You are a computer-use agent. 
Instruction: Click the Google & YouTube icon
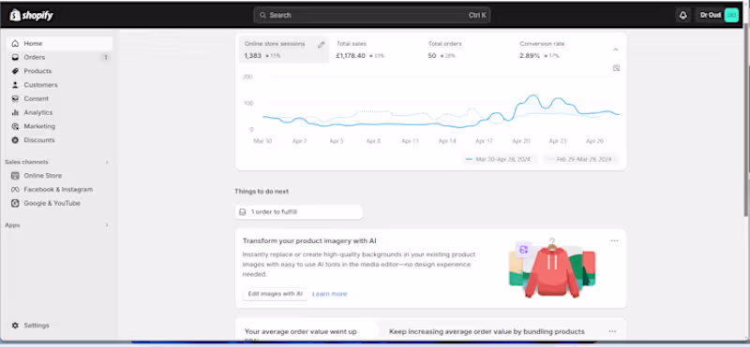coord(15,203)
